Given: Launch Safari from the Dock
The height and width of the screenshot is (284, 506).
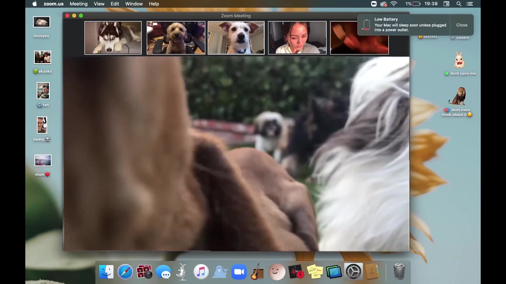Looking at the screenshot, I should [125, 272].
